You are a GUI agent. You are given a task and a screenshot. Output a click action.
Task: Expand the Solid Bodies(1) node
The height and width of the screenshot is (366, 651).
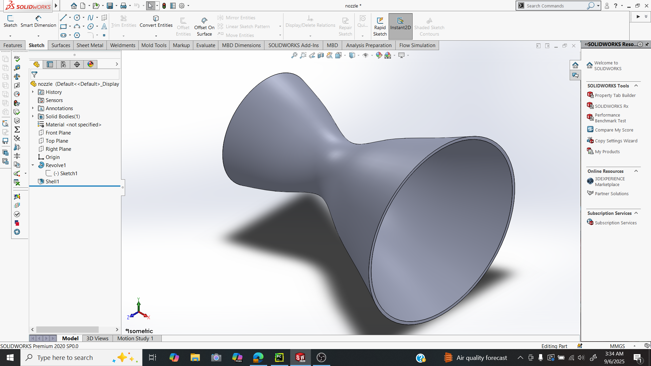click(x=33, y=116)
